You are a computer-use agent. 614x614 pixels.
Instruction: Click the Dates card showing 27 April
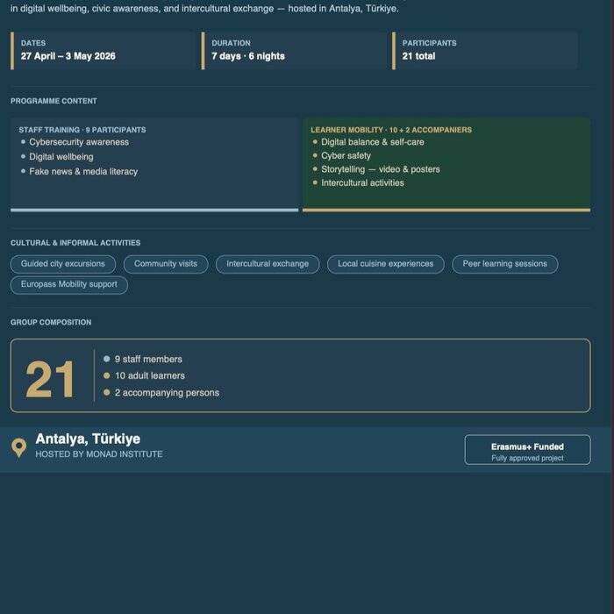coord(104,50)
